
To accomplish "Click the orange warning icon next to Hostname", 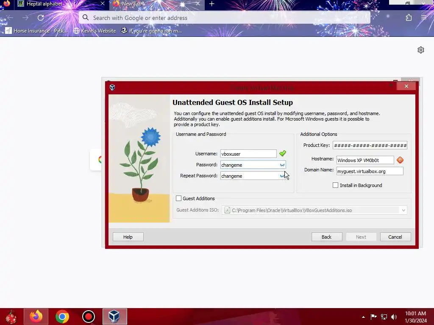I will coord(400,160).
